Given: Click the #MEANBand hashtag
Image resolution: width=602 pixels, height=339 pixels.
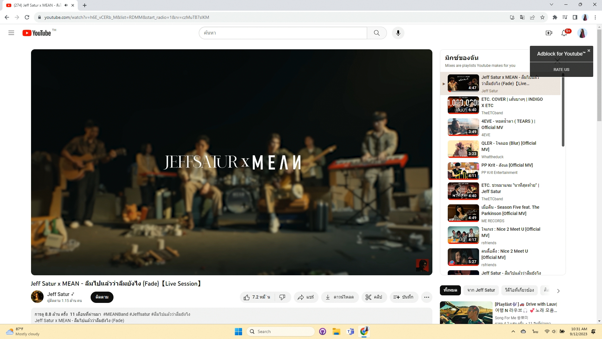Looking at the screenshot, I should [x=116, y=314].
